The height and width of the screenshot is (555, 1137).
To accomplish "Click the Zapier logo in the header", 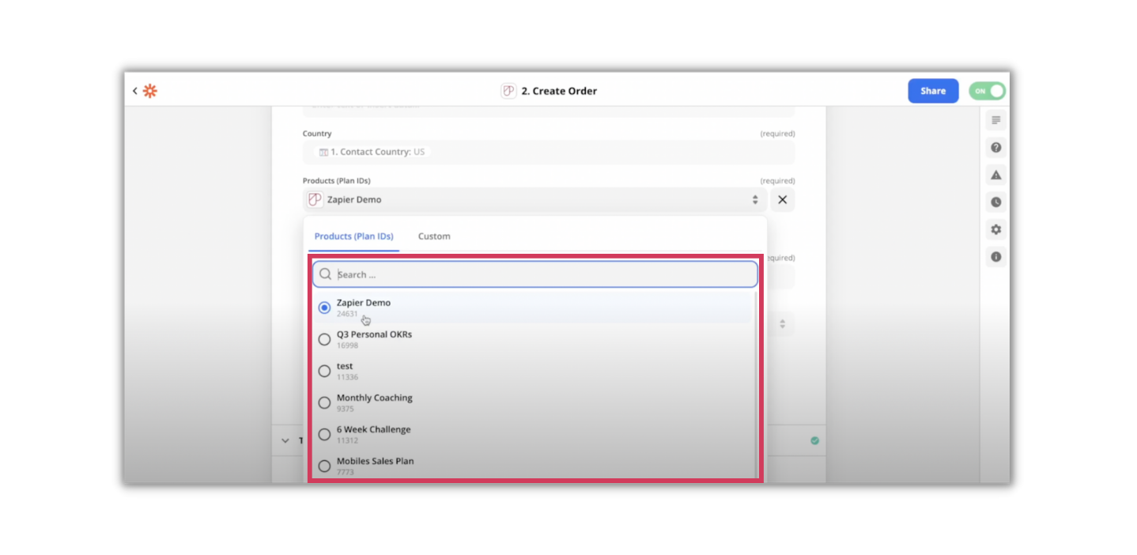I will coord(149,90).
